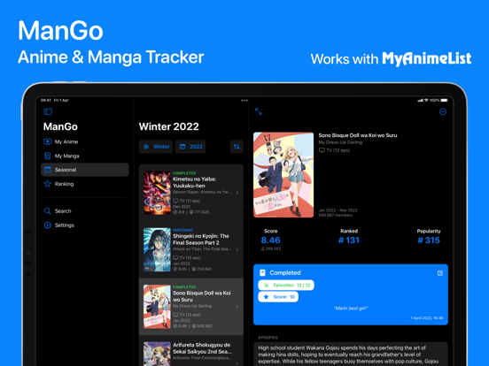Image resolution: width=489 pixels, height=366 pixels.
Task: Click the Jan 2022 - Mar 2022 dates
Action: pos(338,210)
